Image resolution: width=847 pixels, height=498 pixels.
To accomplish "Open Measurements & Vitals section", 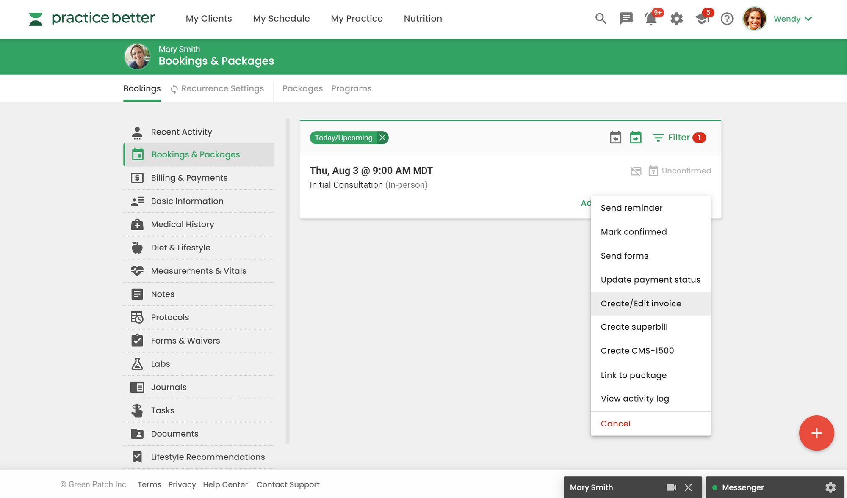I will [x=199, y=271].
